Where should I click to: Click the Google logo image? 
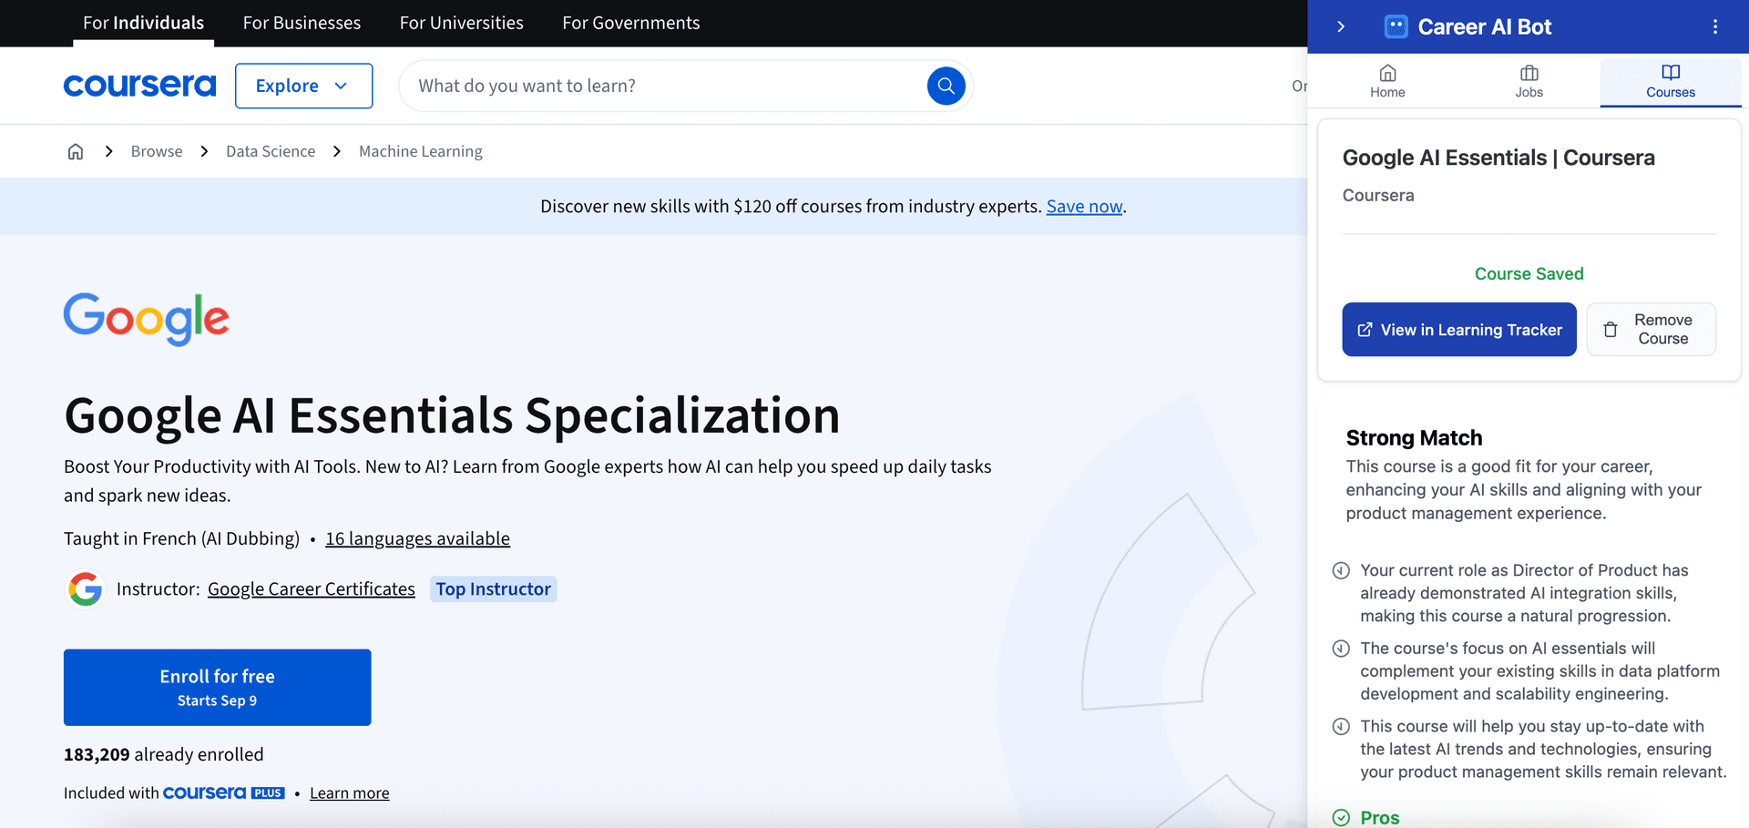pos(147,319)
